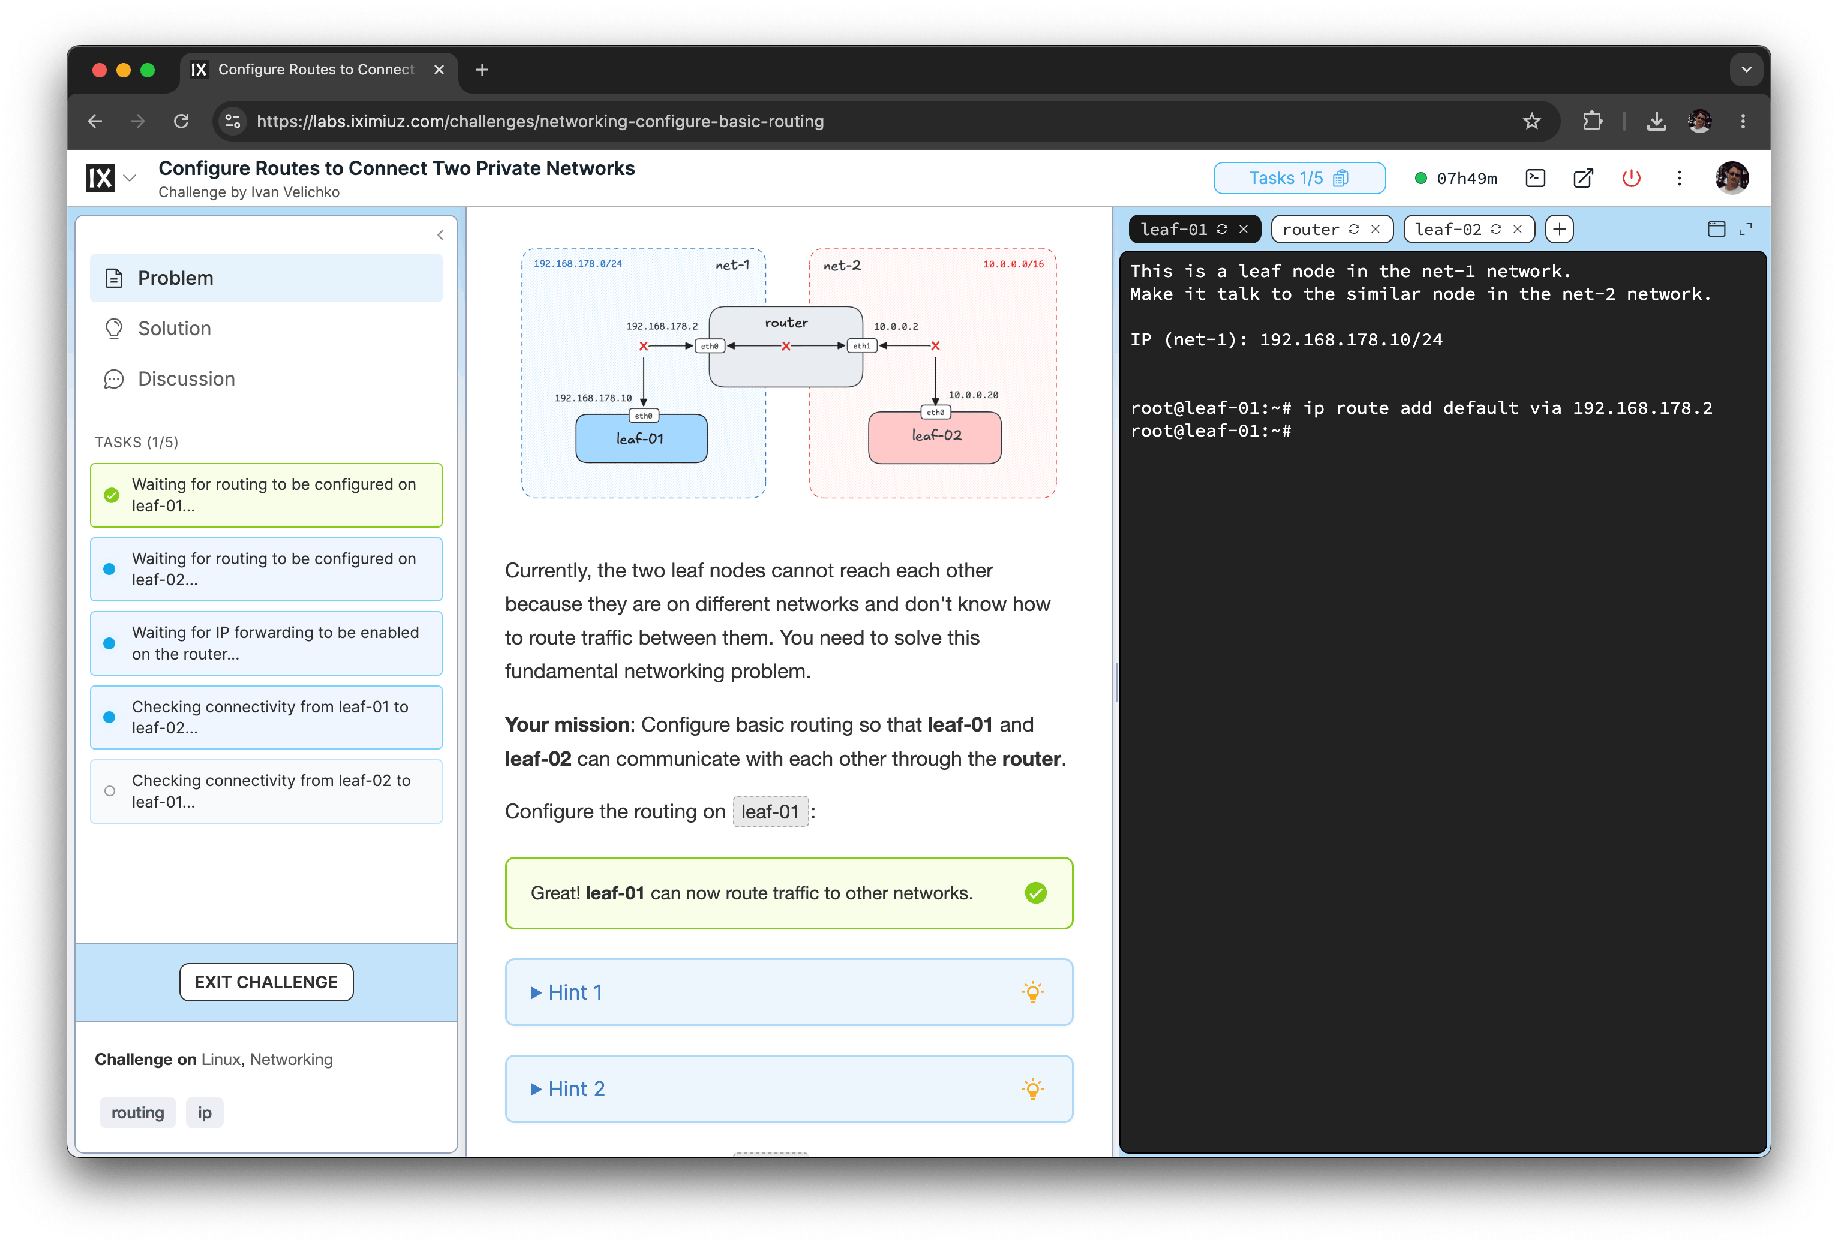Screen dimensions: 1838x1246
Task: Close the leaf-01 terminal tab
Action: (x=1244, y=229)
